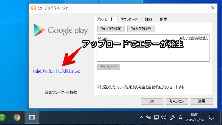Open the failed upload error link
This screenshot has height=125, width=222.
coord(56,71)
